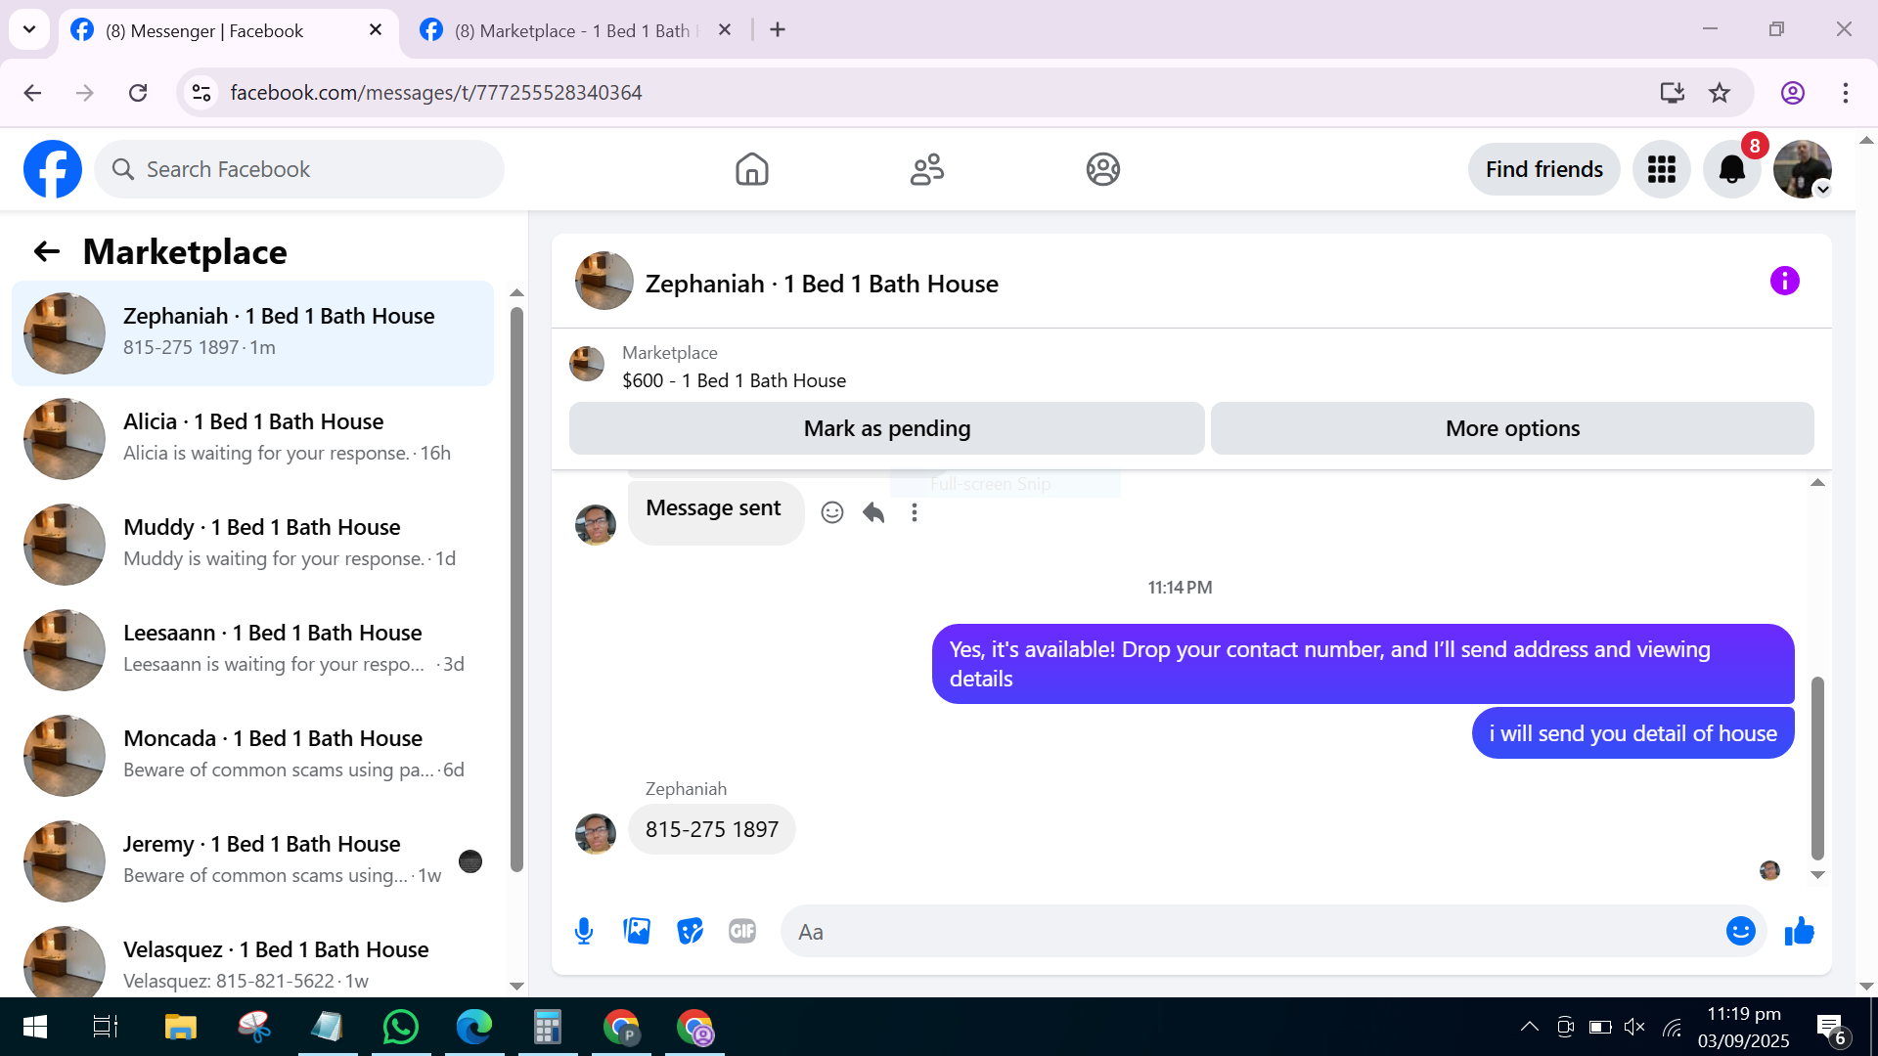Open the $600 - 1 Bed 1 Bath House listing
This screenshot has height=1056, width=1878.
(734, 380)
